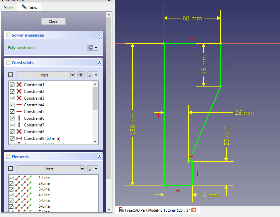Click coincident icon of Constraint1
280x217 pixels.
[19, 85]
